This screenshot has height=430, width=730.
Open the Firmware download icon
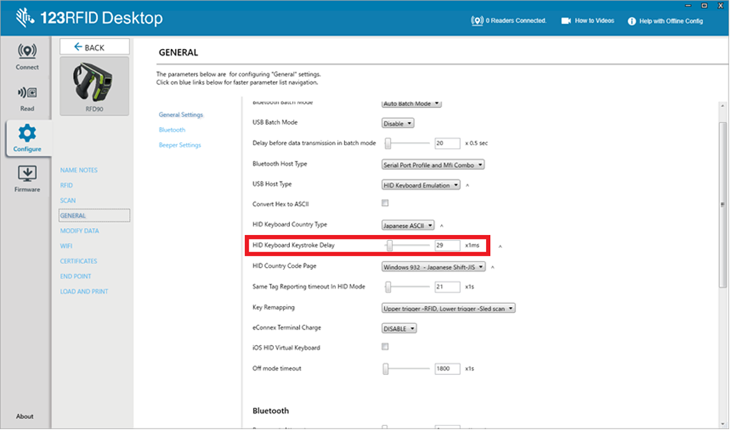point(27,174)
